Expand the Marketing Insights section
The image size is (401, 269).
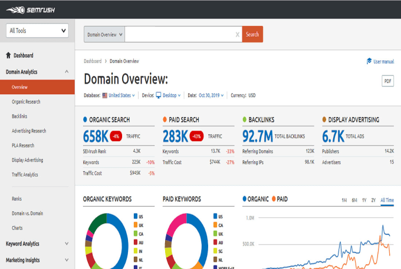click(65, 260)
